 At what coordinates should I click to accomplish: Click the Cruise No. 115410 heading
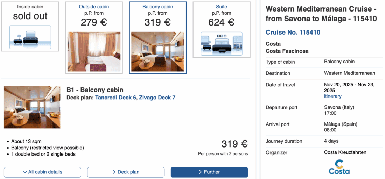[x=293, y=33]
